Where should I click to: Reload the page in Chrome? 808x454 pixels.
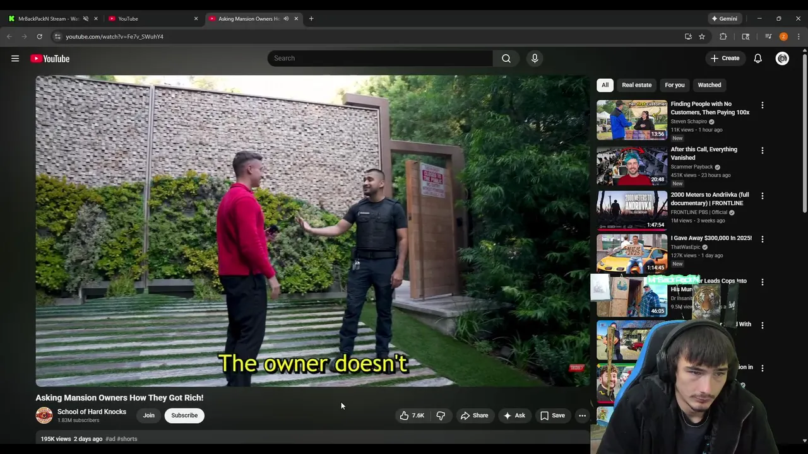pos(39,37)
